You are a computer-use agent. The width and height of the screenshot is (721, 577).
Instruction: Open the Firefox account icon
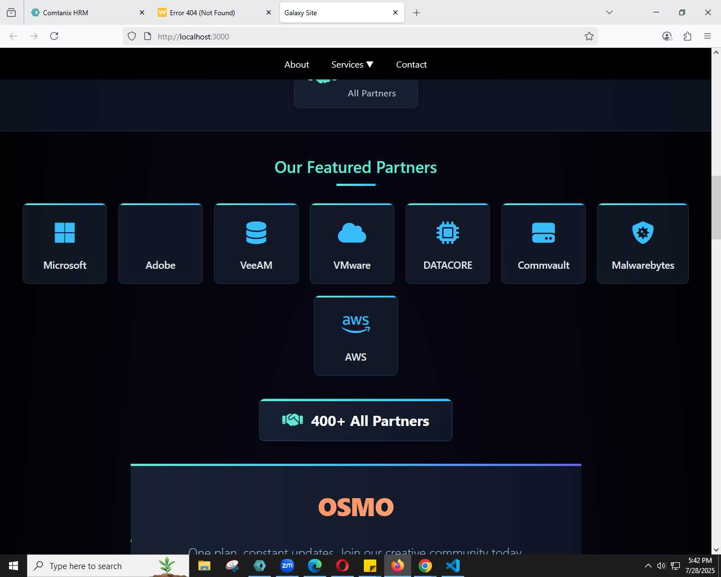[x=667, y=36]
